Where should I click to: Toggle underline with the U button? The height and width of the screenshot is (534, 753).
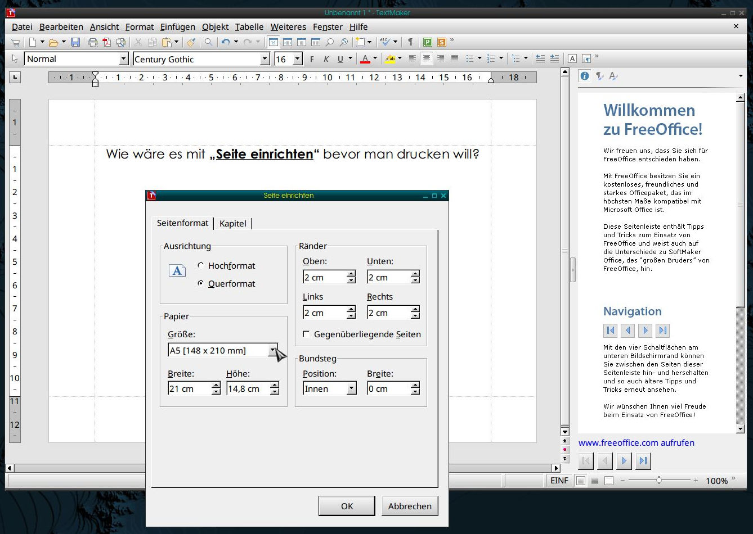coord(340,59)
